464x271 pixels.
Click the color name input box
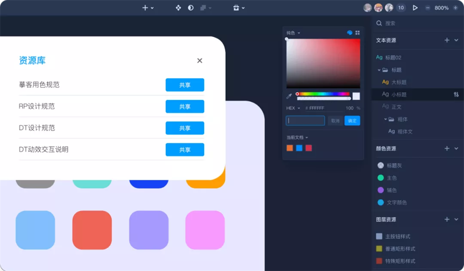pos(305,121)
